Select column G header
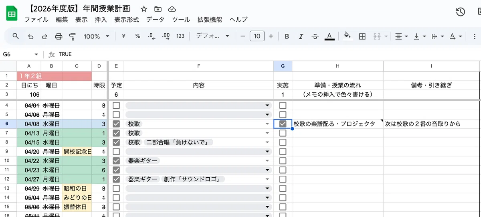Screen dimensions: 481x217 (283, 66)
